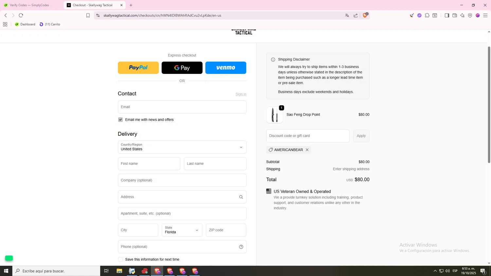Viewport: 491px width, 276px height.
Task: Click the ZIP code field
Action: 226,230
